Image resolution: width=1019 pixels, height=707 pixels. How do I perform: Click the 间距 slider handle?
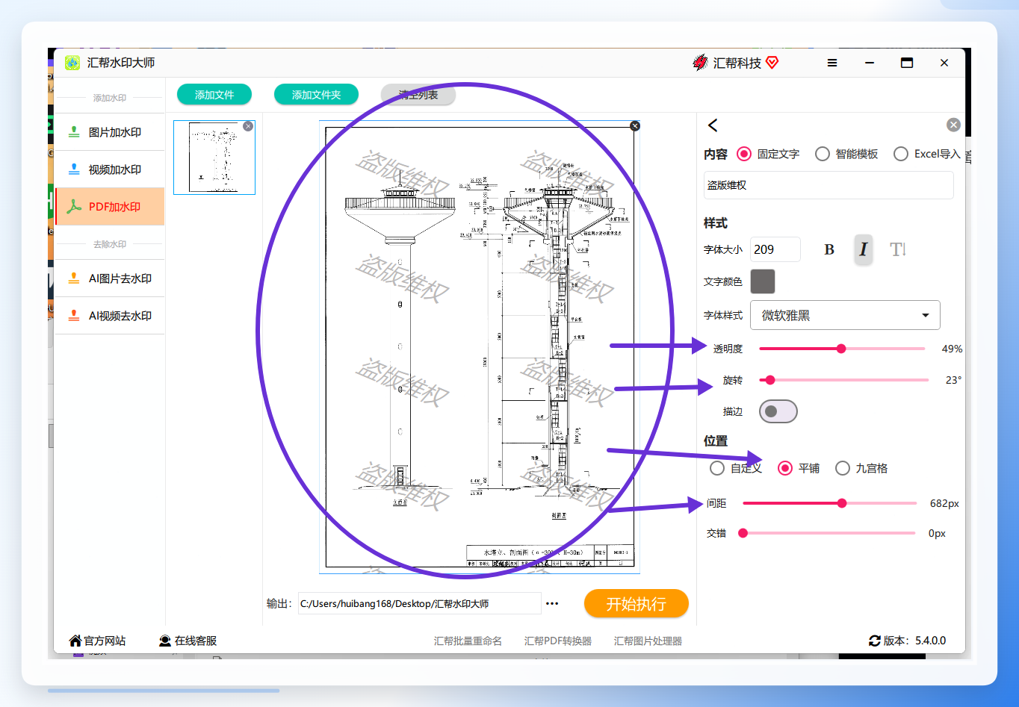[842, 503]
